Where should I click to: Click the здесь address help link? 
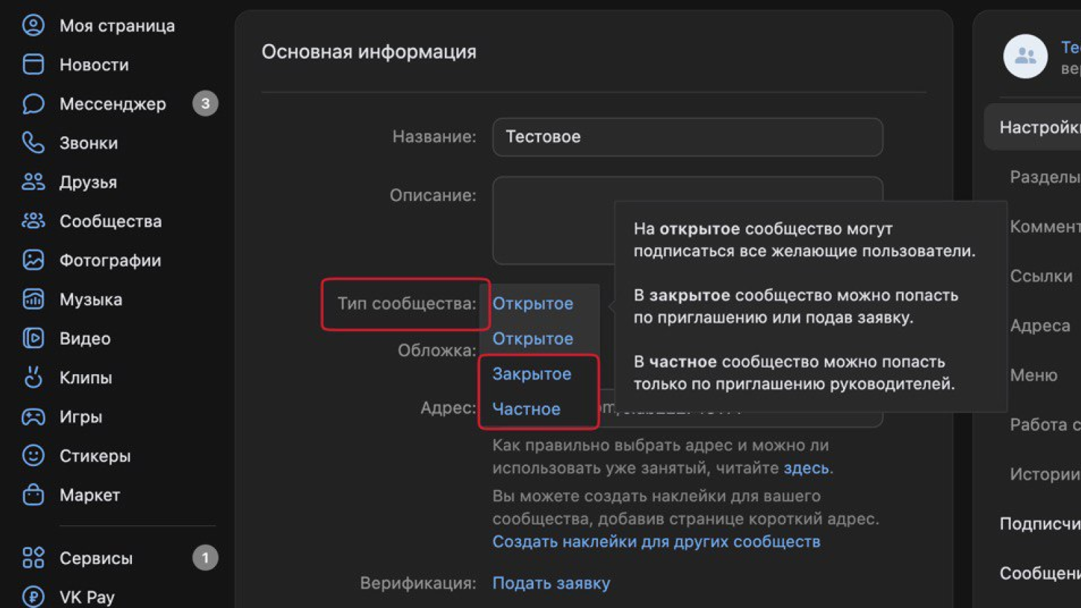[806, 468]
